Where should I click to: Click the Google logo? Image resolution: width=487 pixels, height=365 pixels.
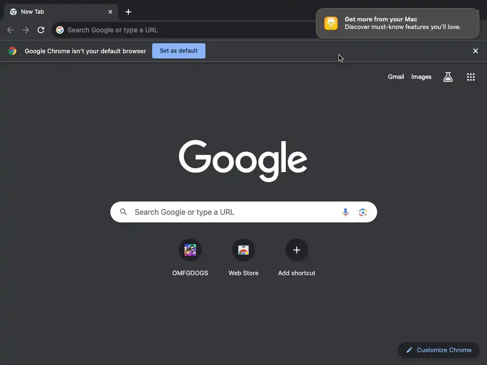coord(243,161)
